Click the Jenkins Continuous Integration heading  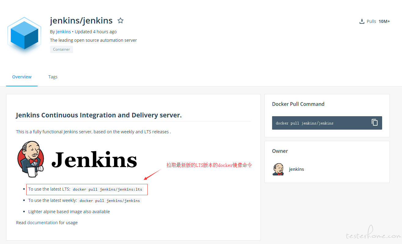[x=99, y=115]
